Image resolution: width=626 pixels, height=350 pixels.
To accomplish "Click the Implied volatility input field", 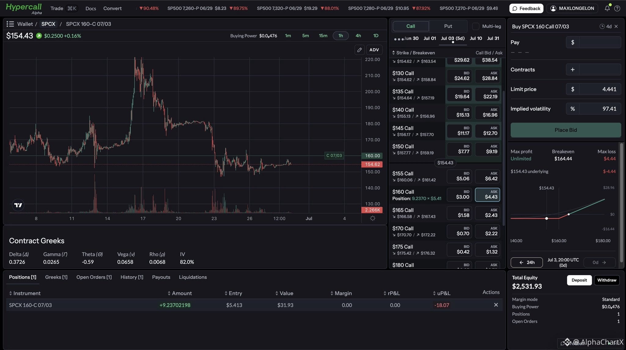I will pyautogui.click(x=600, y=109).
